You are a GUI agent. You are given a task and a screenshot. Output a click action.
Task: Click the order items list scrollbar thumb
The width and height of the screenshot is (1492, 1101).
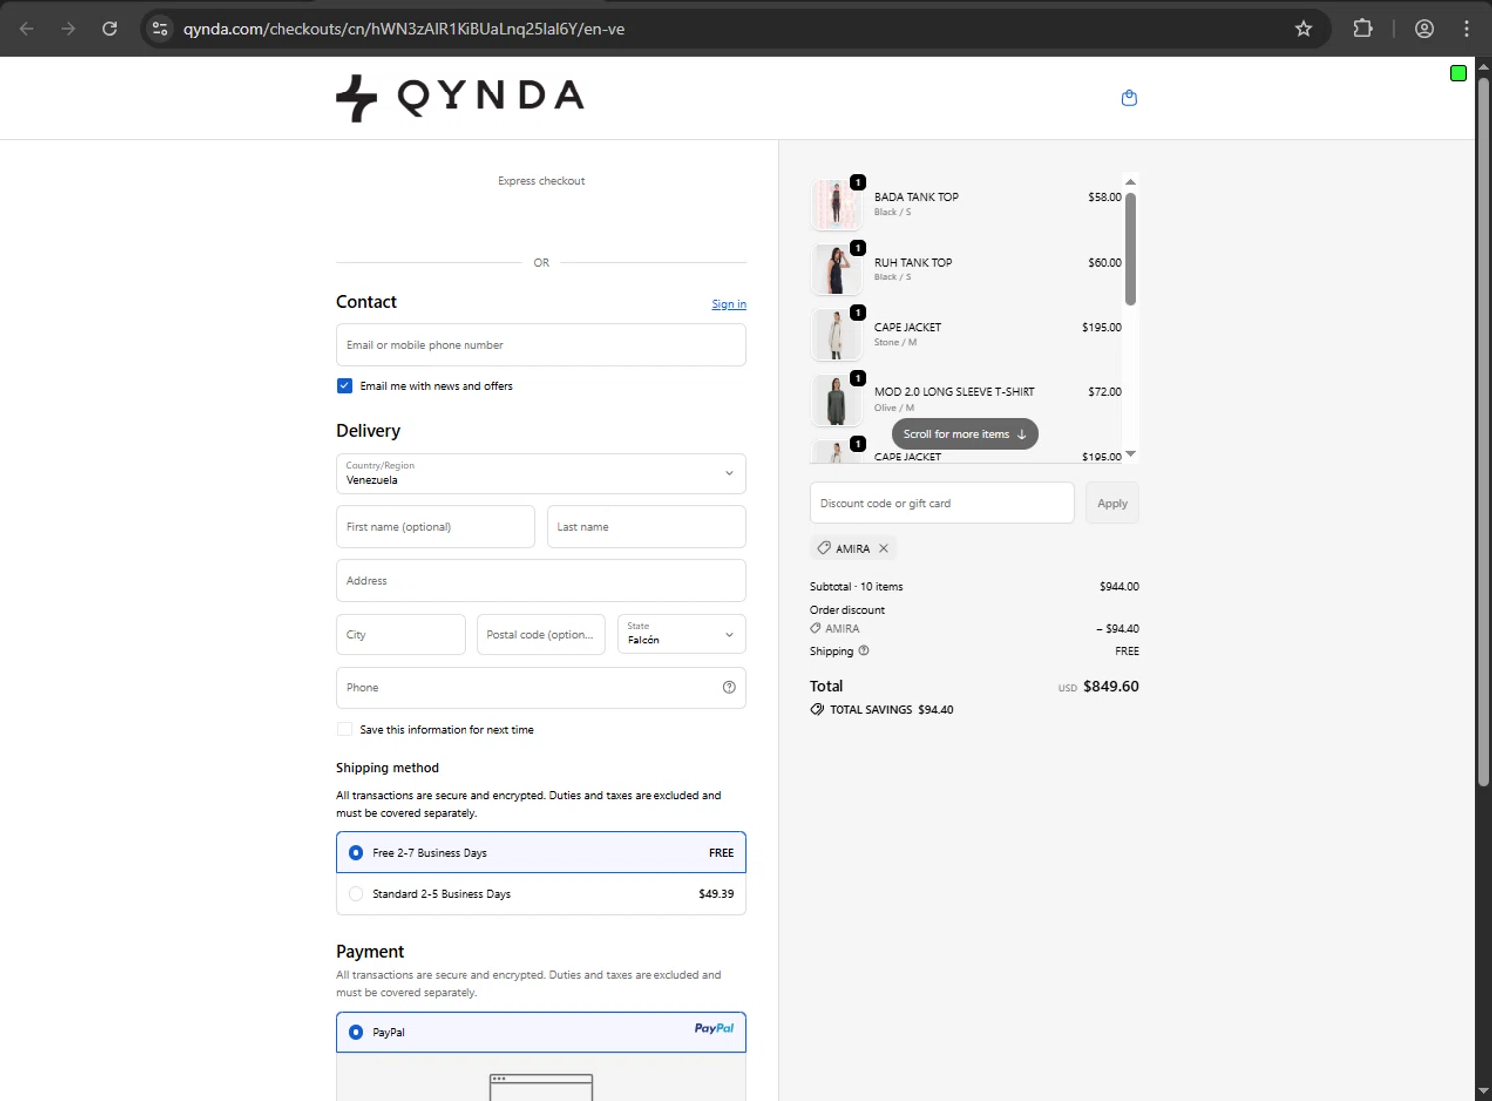coord(1130,249)
